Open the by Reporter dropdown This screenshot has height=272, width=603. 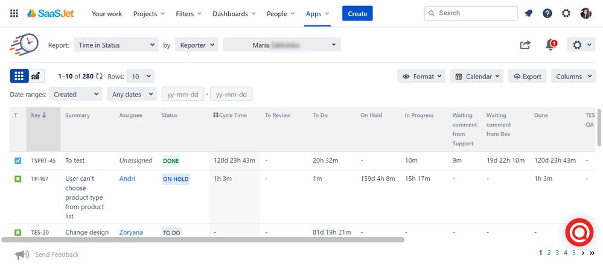(196, 45)
